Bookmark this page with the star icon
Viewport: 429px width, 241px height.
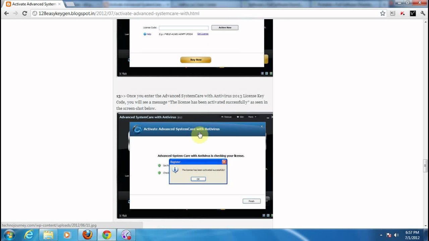coord(383,13)
